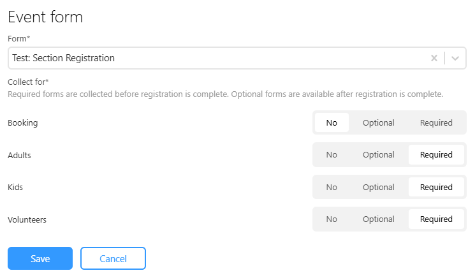Set Adults to No
This screenshot has width=475, height=280.
coord(332,155)
